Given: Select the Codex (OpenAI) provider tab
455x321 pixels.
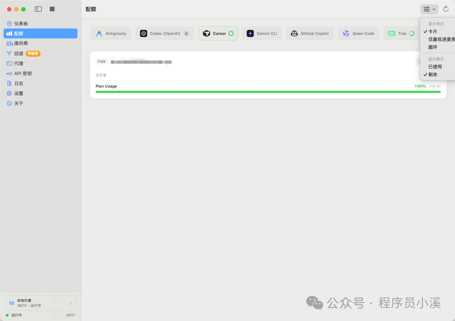Looking at the screenshot, I should click(x=165, y=33).
